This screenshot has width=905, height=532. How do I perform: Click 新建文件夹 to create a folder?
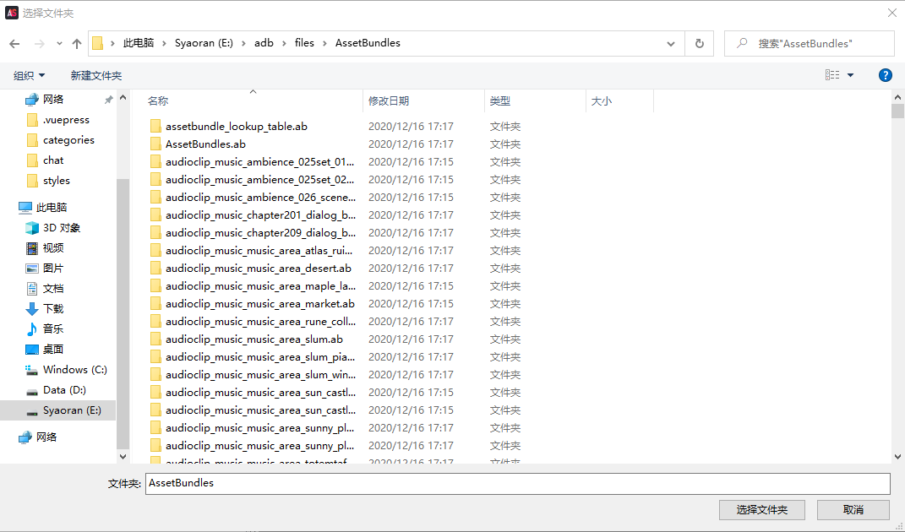pyautogui.click(x=95, y=76)
